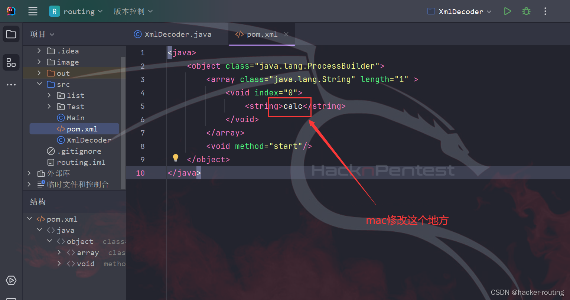570x300 pixels.
Task: Click the Main class icon
Action: pyautogui.click(x=61, y=118)
